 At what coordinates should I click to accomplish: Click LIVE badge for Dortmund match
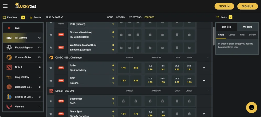(x=61, y=35)
